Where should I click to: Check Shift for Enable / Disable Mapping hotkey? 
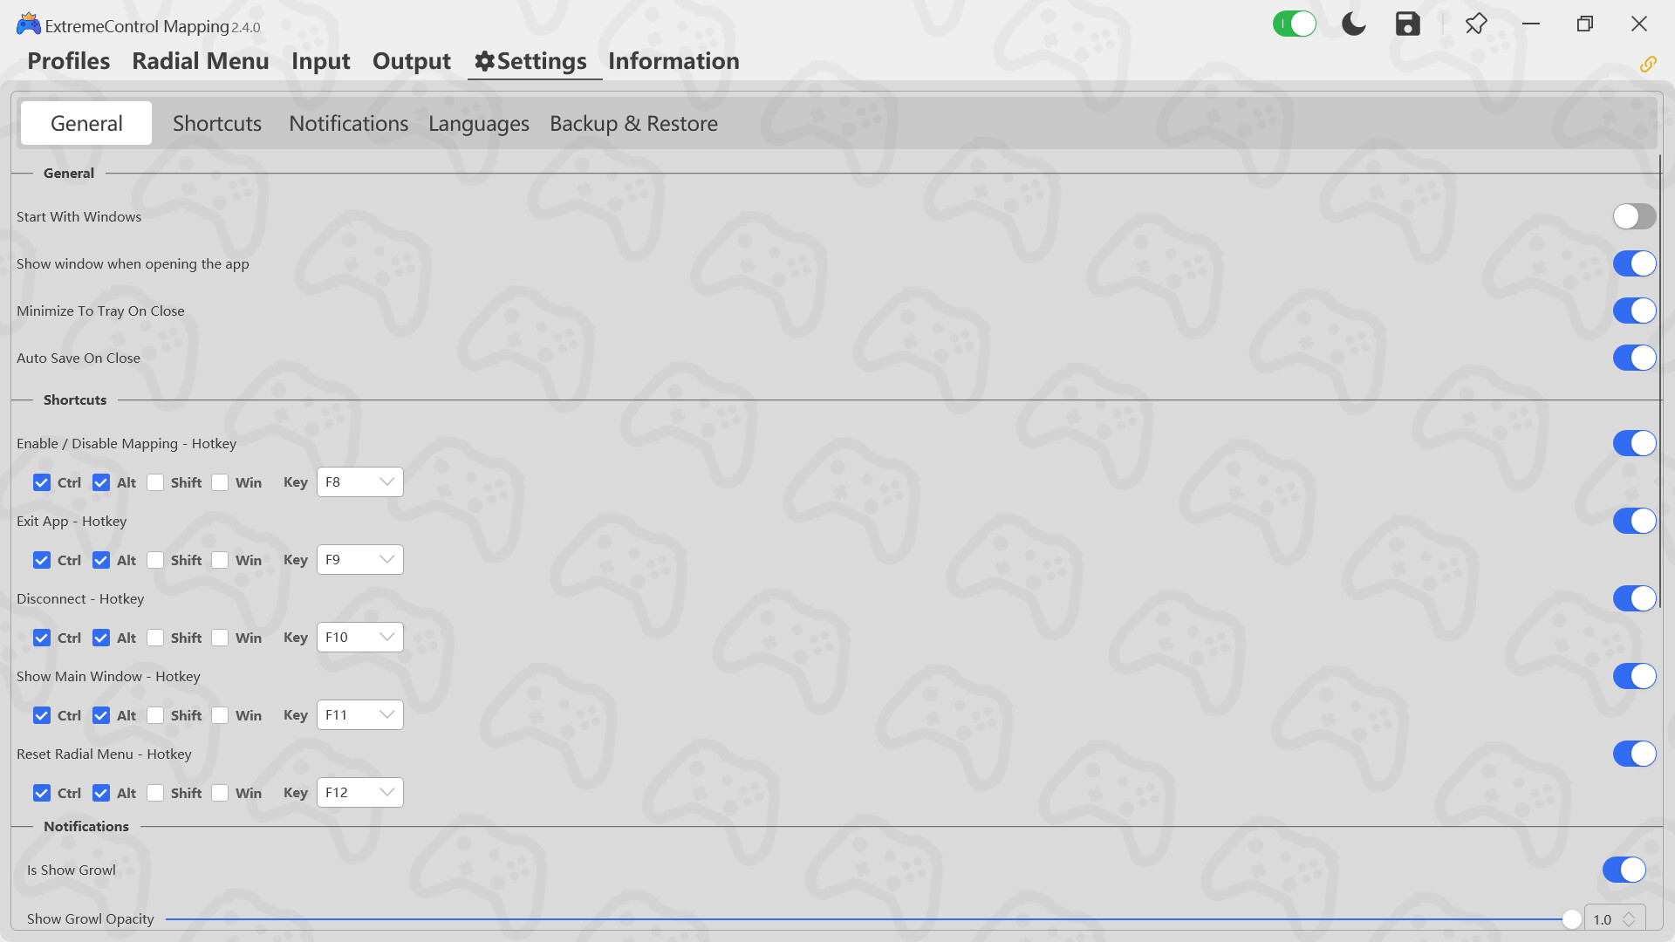tap(155, 482)
